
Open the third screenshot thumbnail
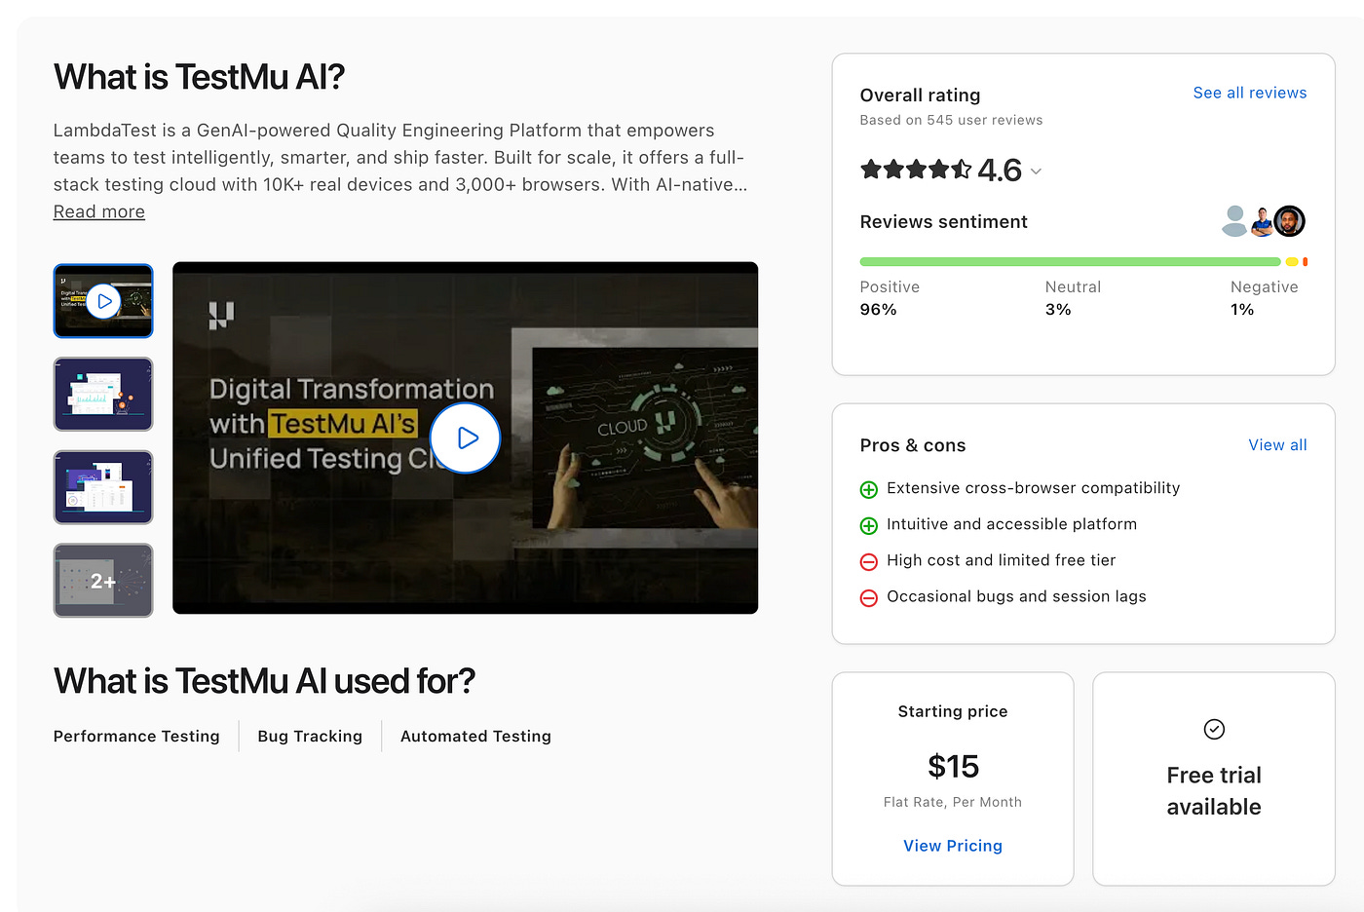click(103, 487)
